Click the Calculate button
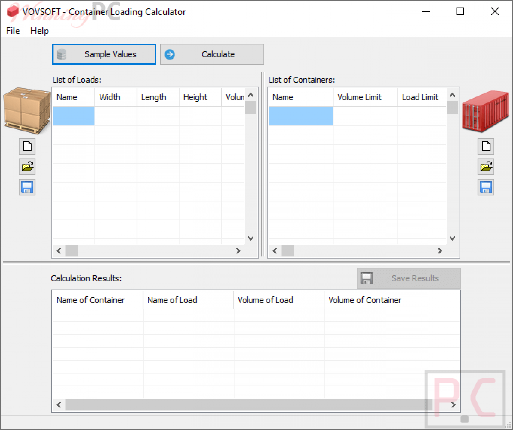The image size is (513, 430). 212,54
